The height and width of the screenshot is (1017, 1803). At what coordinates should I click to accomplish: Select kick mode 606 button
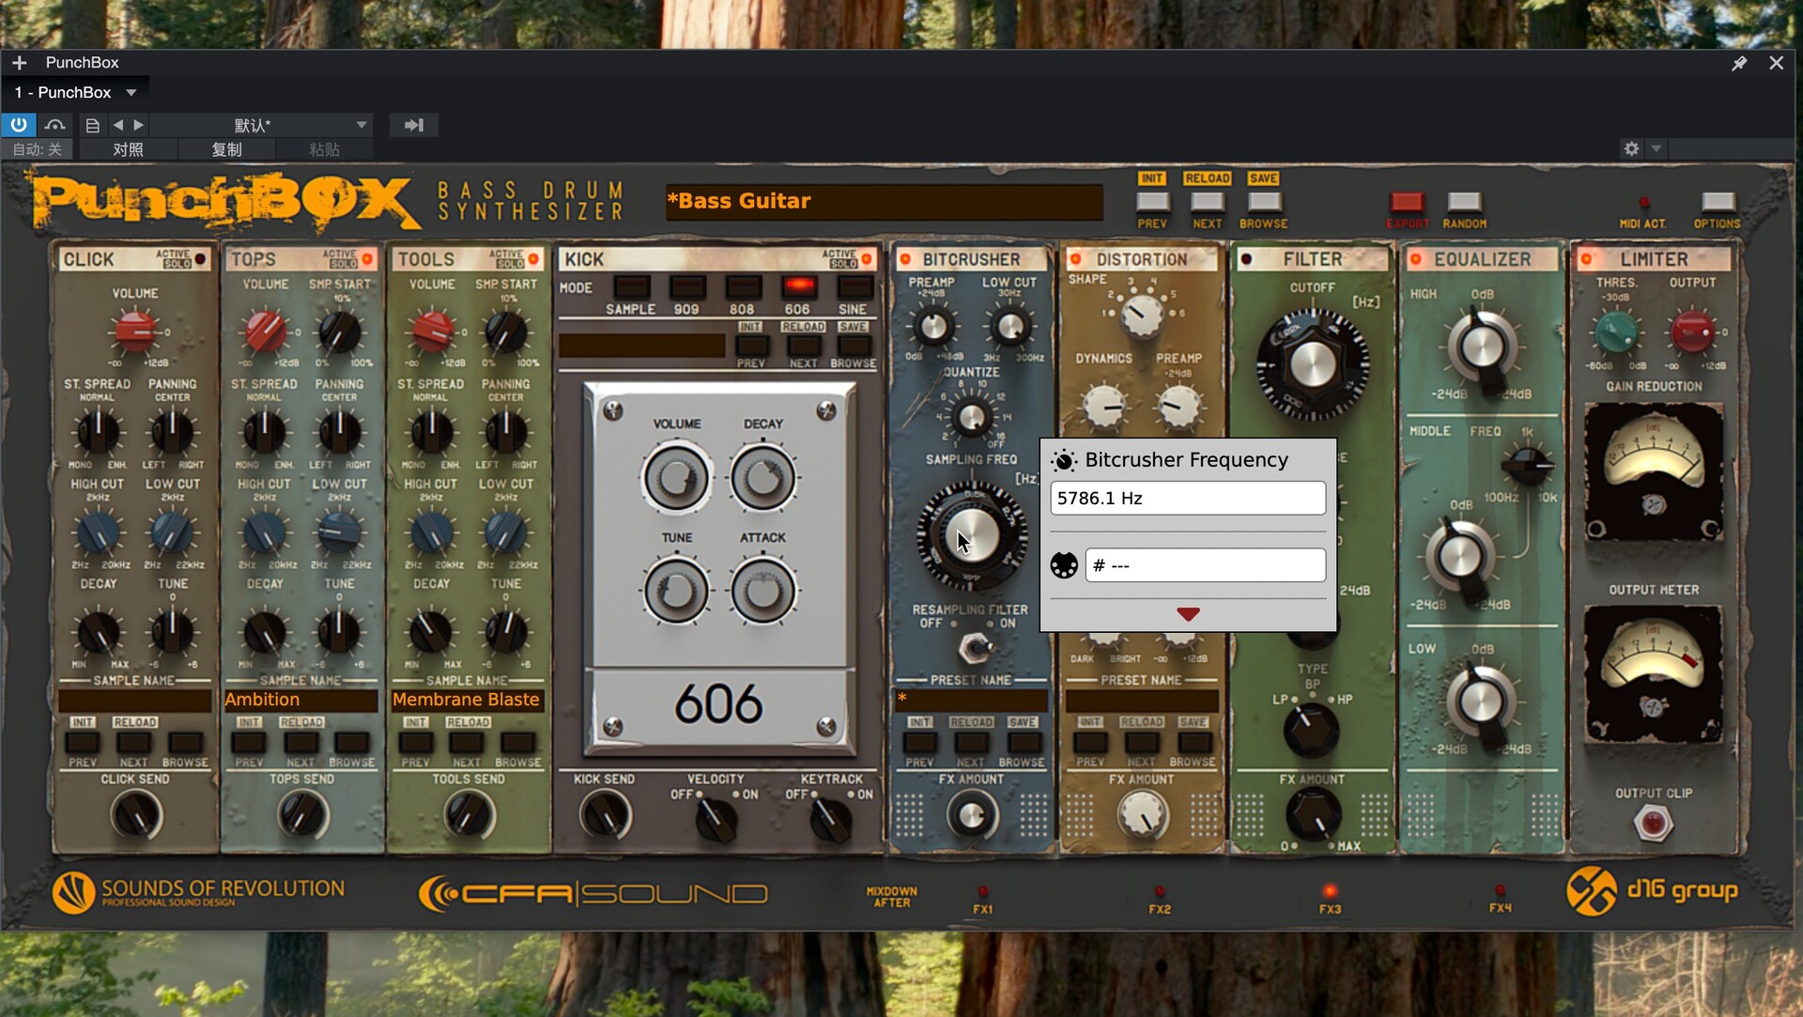(799, 287)
